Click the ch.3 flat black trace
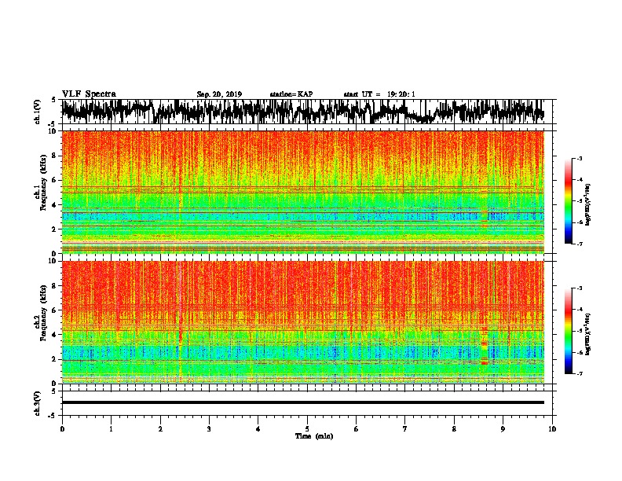Viewport: 622px width, 481px height. point(303,402)
